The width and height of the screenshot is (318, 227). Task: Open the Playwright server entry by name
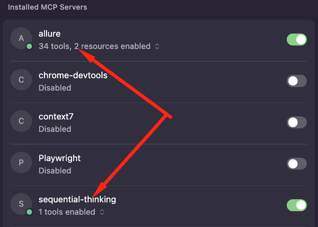coord(60,158)
